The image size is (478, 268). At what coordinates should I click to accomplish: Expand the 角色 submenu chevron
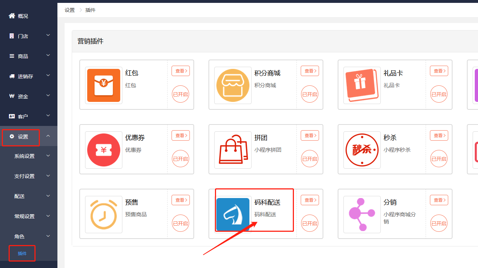click(x=48, y=236)
